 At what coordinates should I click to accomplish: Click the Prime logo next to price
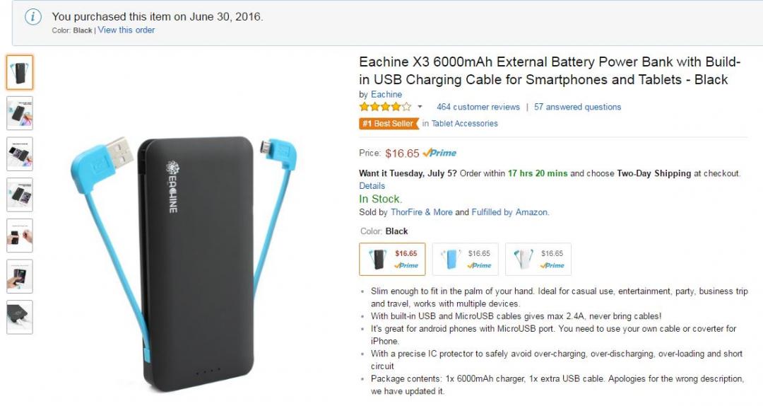tap(440, 153)
